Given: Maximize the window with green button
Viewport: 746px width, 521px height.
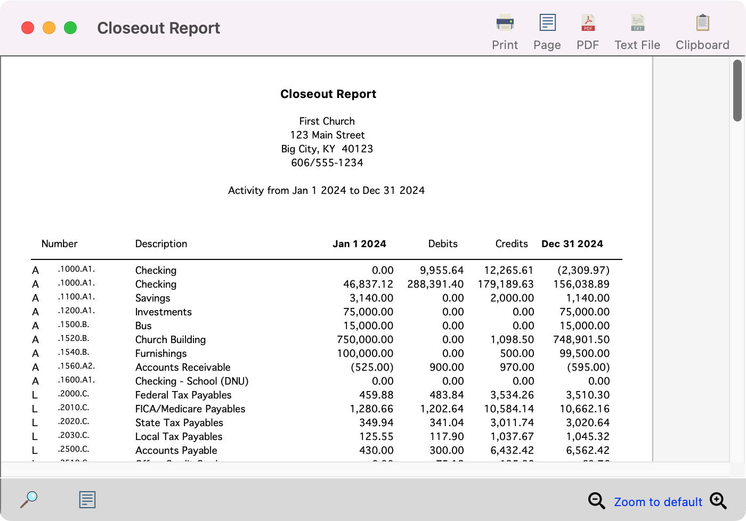Looking at the screenshot, I should 70,28.
